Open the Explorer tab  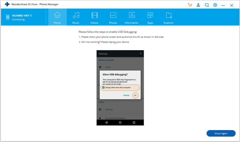pos(168,17)
